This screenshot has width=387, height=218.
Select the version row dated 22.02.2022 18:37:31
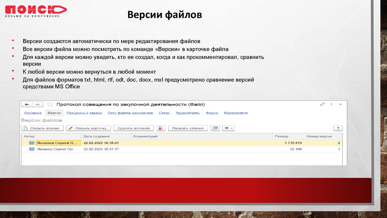[101, 149]
